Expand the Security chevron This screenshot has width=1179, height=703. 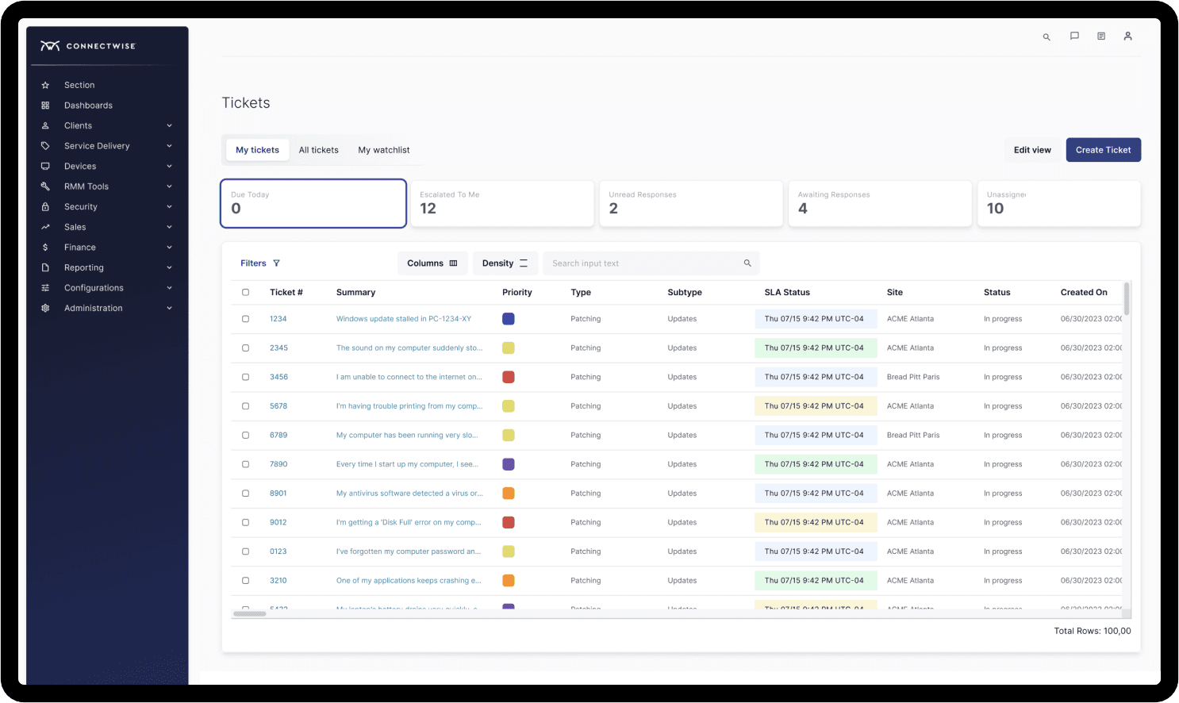tap(170, 206)
